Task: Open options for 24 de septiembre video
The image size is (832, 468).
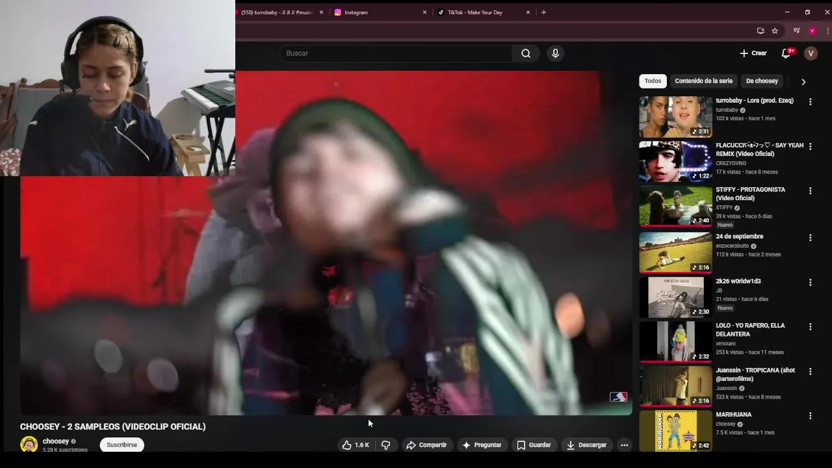Action: (810, 238)
